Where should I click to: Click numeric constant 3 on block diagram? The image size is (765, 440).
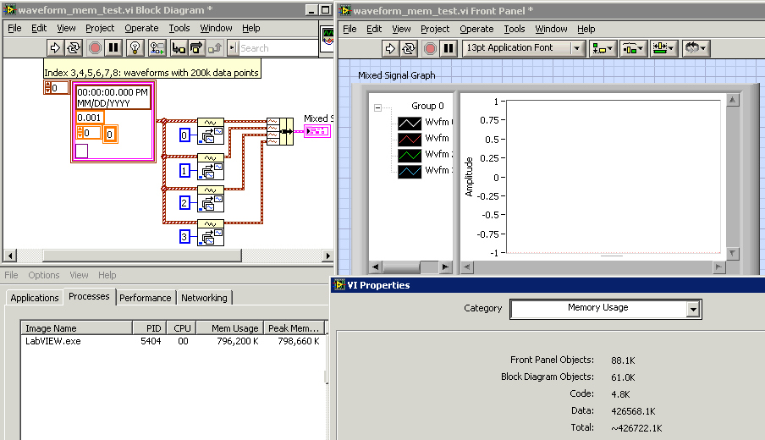tap(184, 237)
